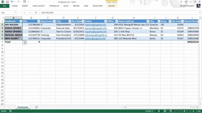Customize Quick Access Toolbar dropdown arrow
Image resolution: width=202 pixels, height=113 pixels.
[x=28, y=2]
